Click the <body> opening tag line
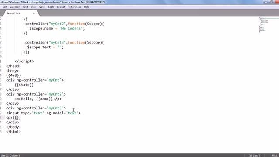 (x=12, y=71)
